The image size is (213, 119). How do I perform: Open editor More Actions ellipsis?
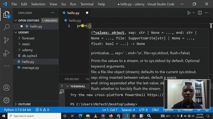click(x=207, y=13)
